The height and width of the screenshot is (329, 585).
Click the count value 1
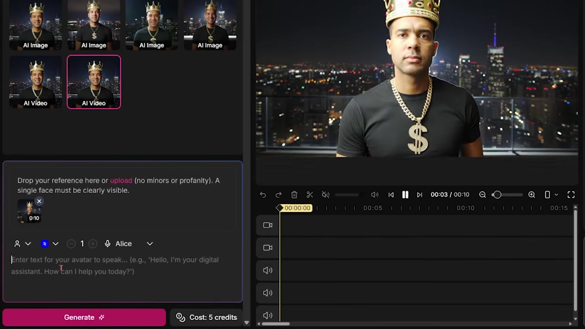point(82,244)
